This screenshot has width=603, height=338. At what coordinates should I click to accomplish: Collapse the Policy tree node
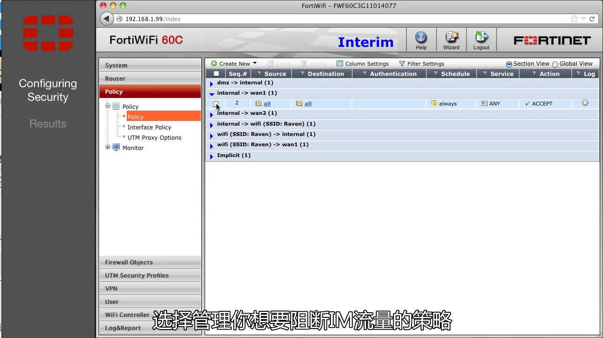[x=107, y=106]
